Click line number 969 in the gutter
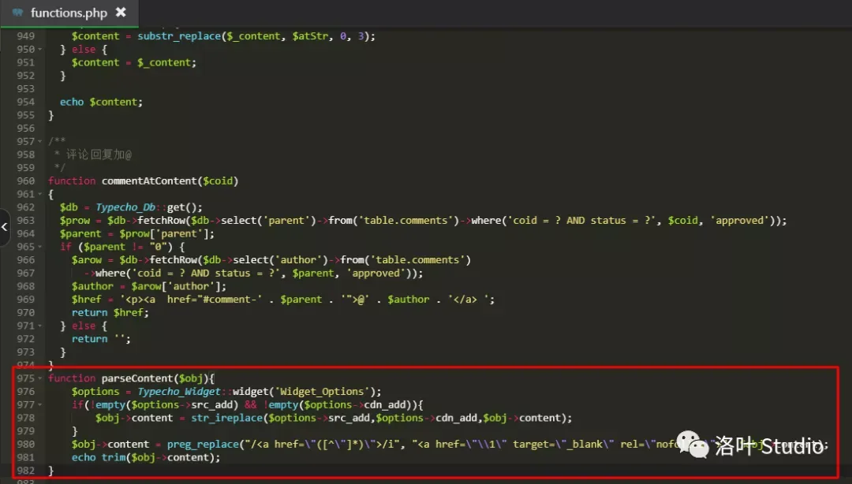The image size is (852, 484). (x=25, y=300)
